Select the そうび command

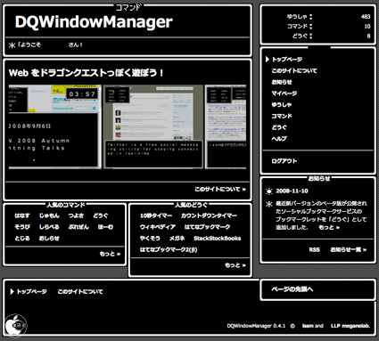coord(22,227)
